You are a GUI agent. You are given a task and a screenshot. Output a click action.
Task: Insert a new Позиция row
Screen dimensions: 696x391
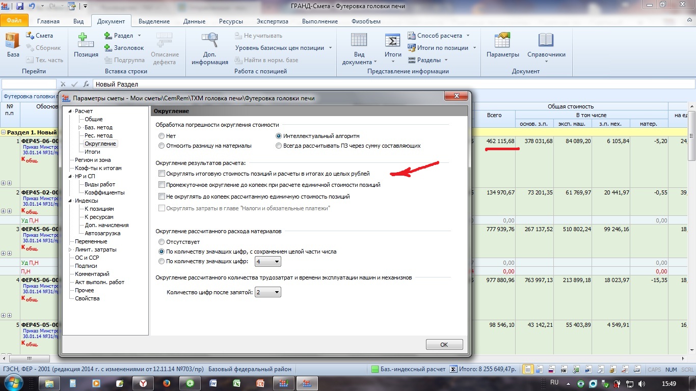(x=86, y=45)
